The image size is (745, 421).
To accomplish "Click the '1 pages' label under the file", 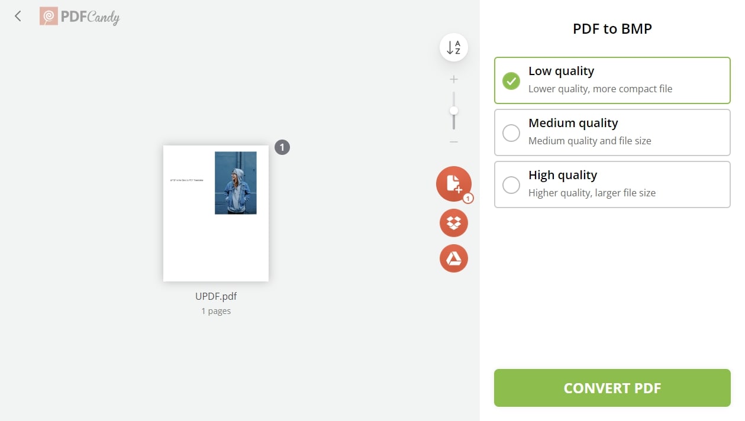I will tap(216, 311).
